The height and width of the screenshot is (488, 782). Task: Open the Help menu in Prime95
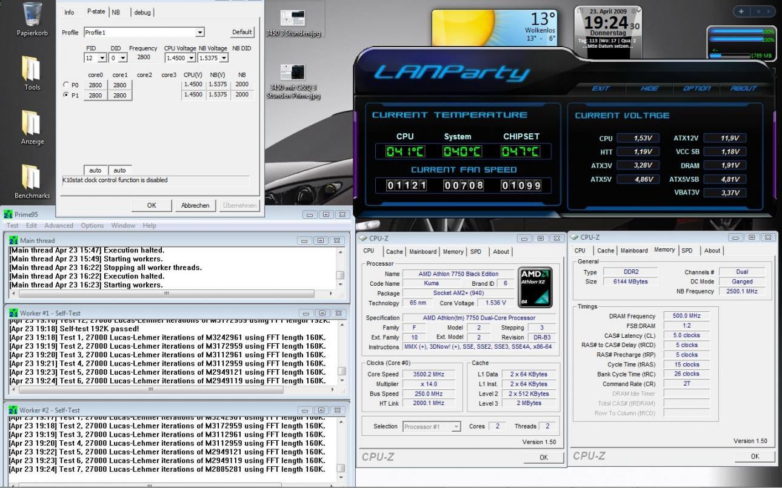click(x=149, y=226)
